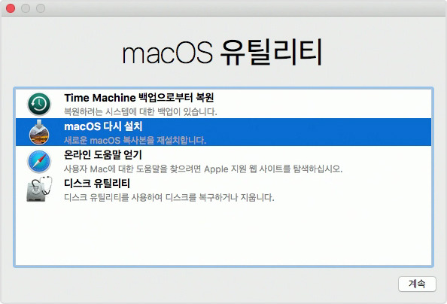Click the 계속 button
Screen dimensions: 447x304
[x=417, y=284]
